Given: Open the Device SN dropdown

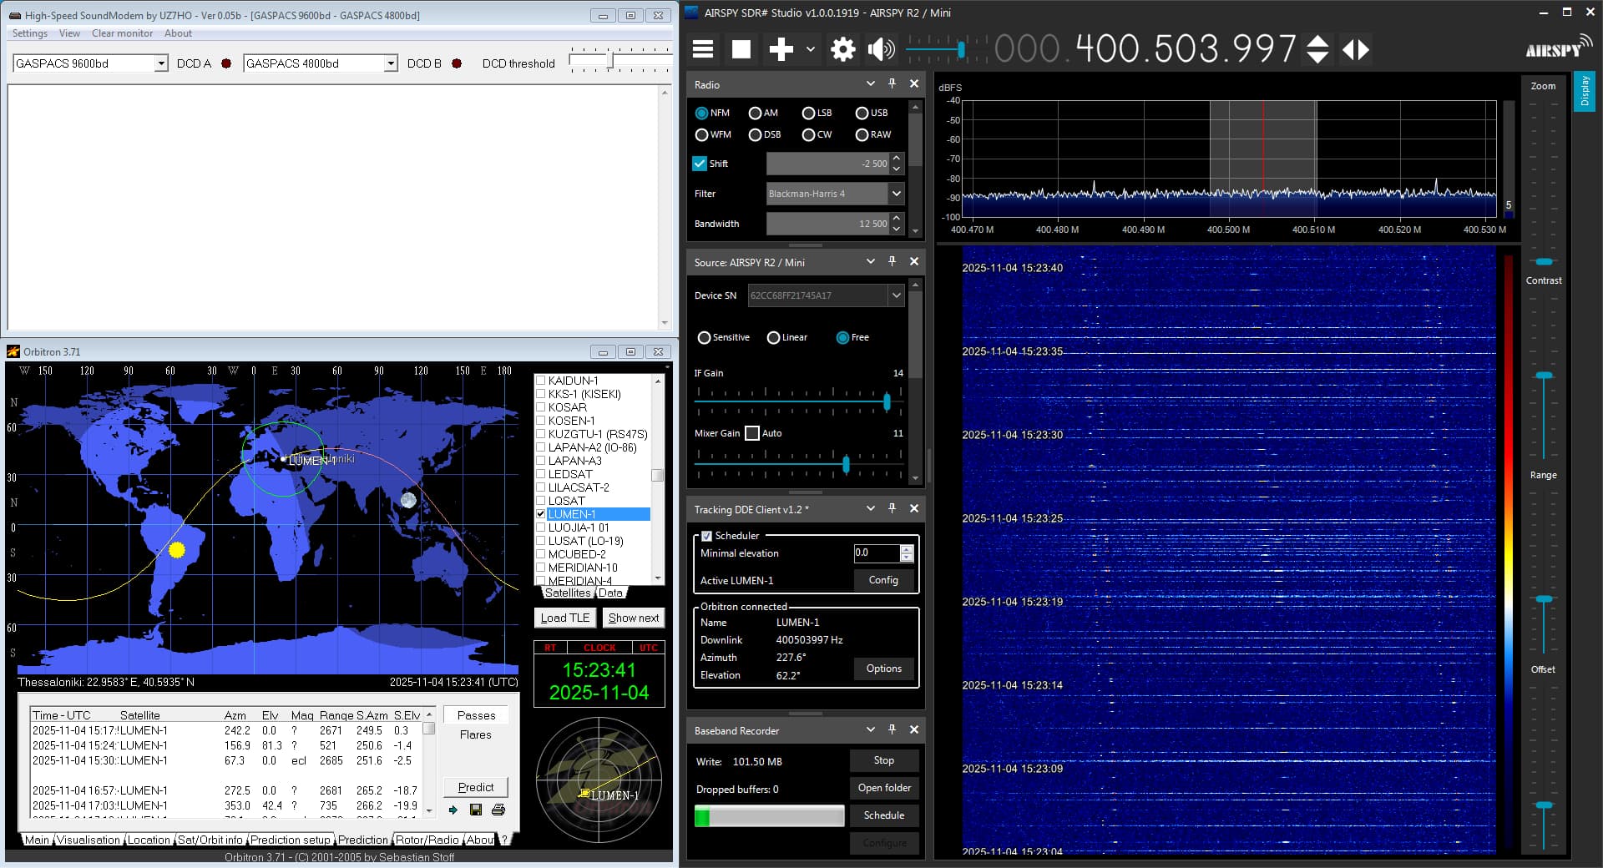Looking at the screenshot, I should click(896, 295).
